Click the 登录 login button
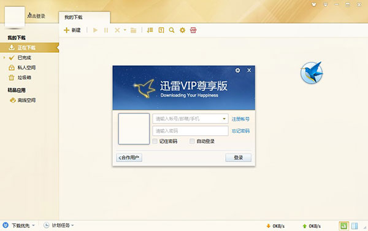 [x=238, y=158]
